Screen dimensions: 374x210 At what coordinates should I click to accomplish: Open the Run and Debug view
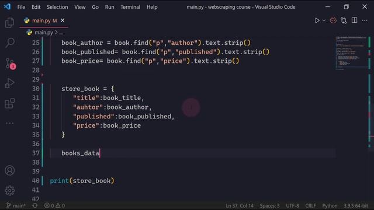(x=9, y=83)
